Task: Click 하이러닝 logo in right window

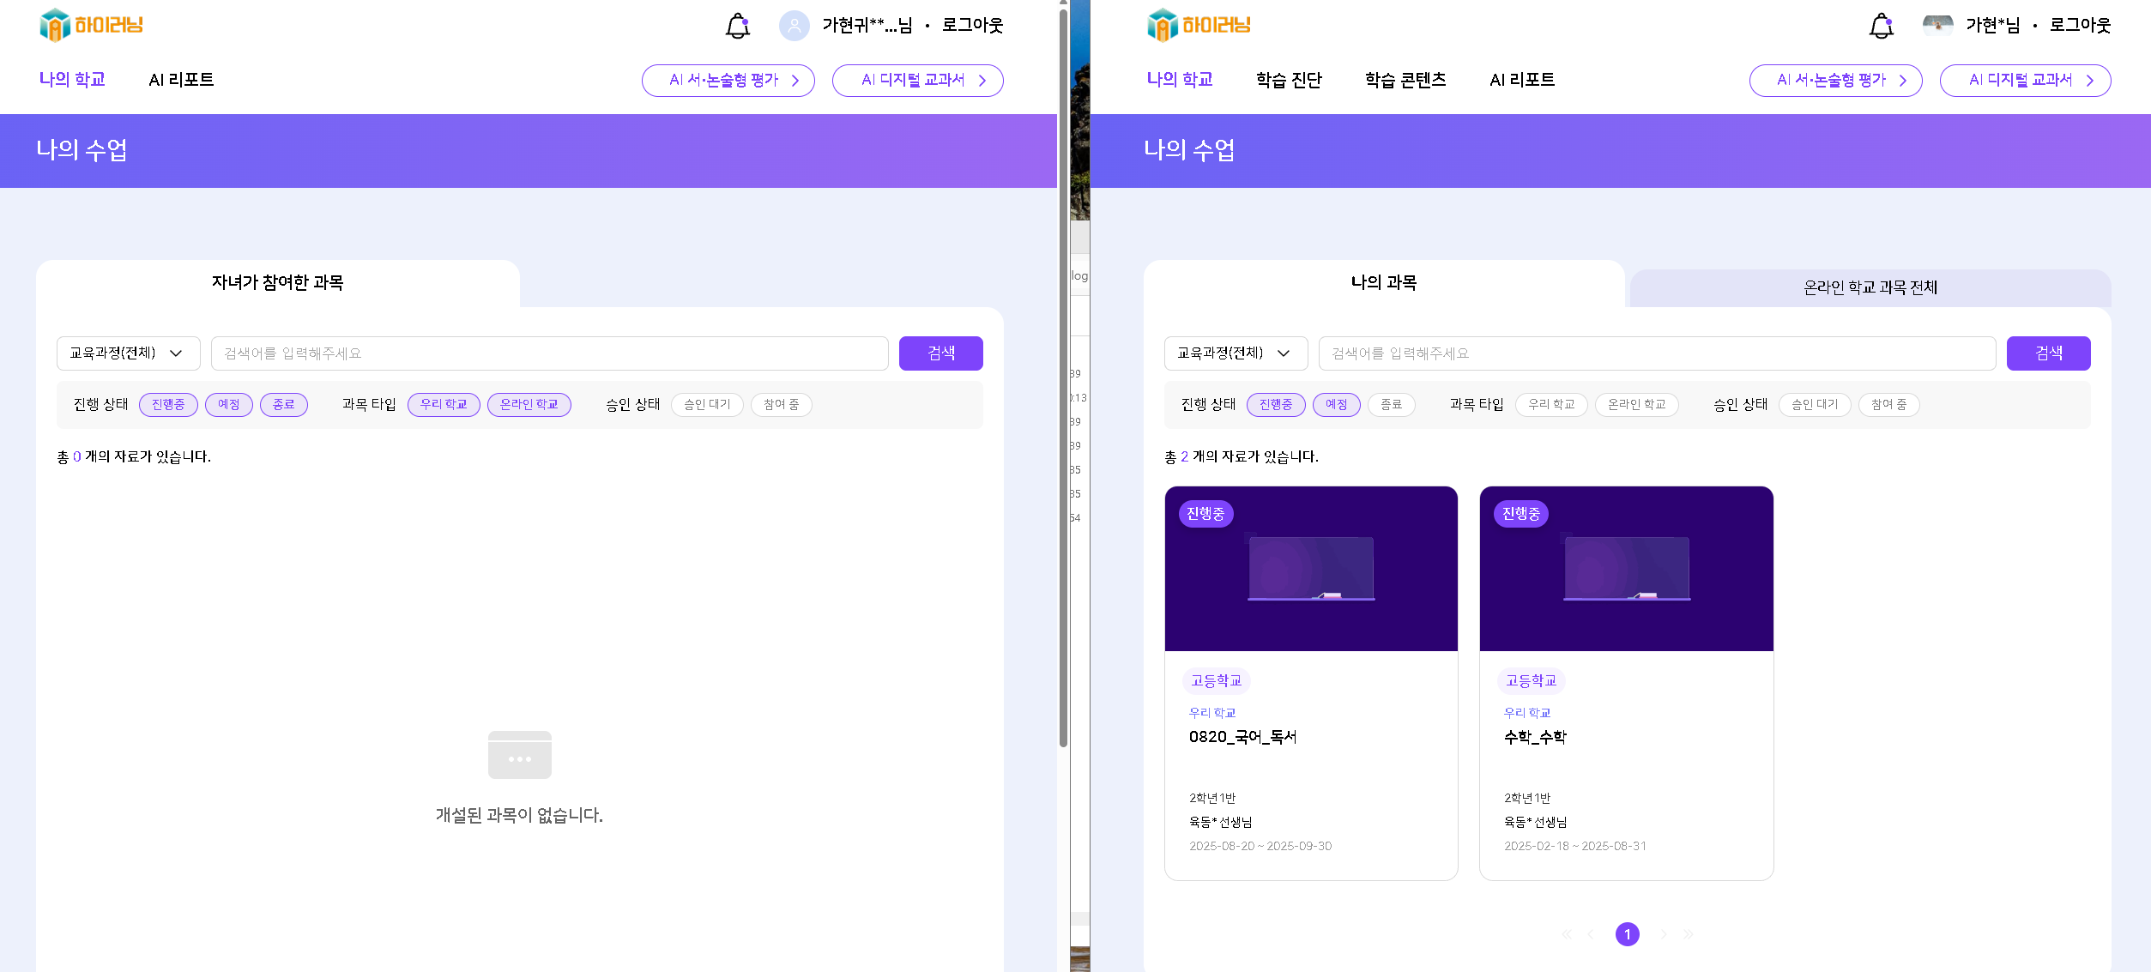Action: (x=1199, y=25)
